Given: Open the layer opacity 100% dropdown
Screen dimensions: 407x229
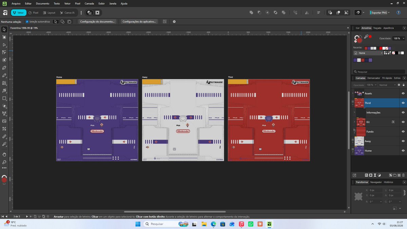Looking at the screenshot, I should (371, 85).
